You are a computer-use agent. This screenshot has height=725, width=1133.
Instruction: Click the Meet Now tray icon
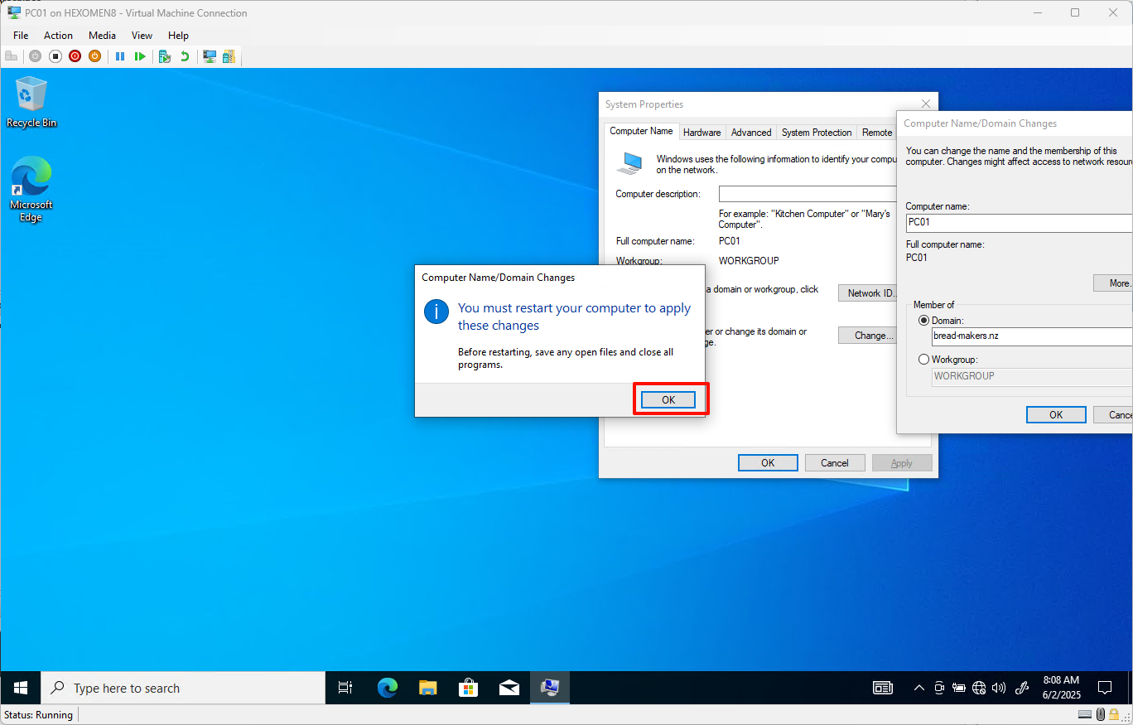939,688
